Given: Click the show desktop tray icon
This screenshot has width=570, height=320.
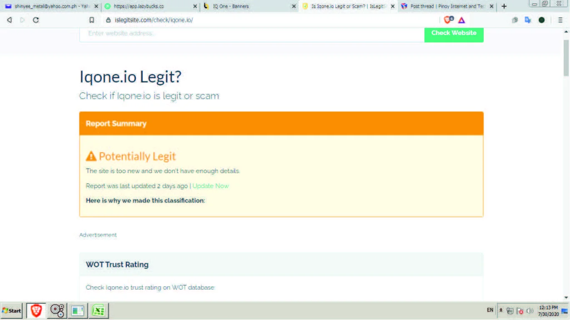Looking at the screenshot, I should click(x=565, y=311).
